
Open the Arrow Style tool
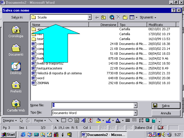[141, 120]
